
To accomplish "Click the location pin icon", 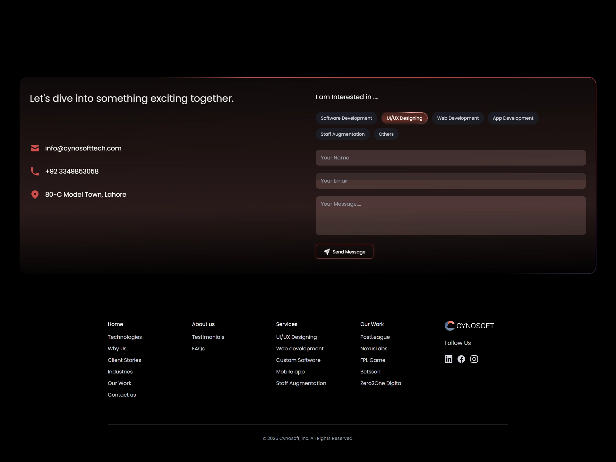I will click(35, 194).
